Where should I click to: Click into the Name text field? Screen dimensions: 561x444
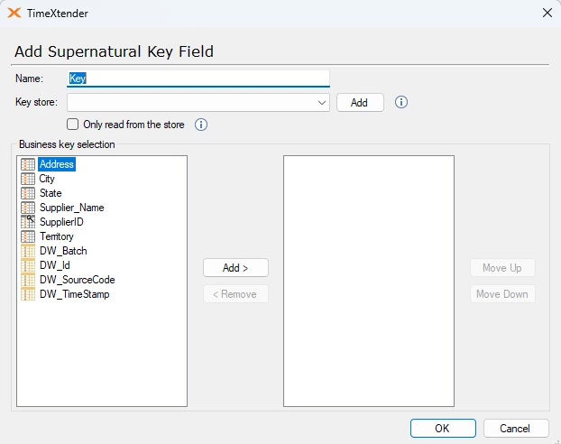(x=198, y=79)
